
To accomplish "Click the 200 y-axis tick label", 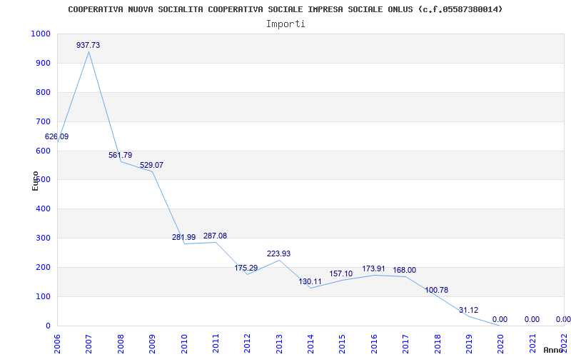I will [x=44, y=267].
